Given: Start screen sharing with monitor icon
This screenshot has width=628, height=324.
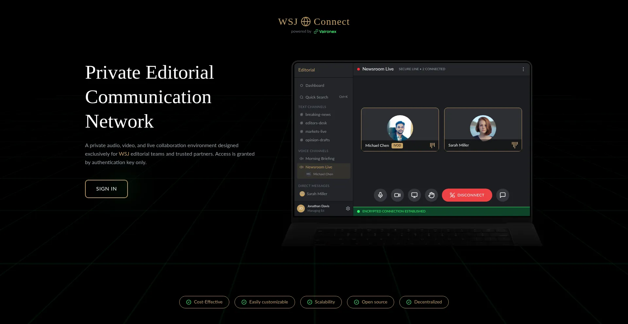Looking at the screenshot, I should 414,195.
